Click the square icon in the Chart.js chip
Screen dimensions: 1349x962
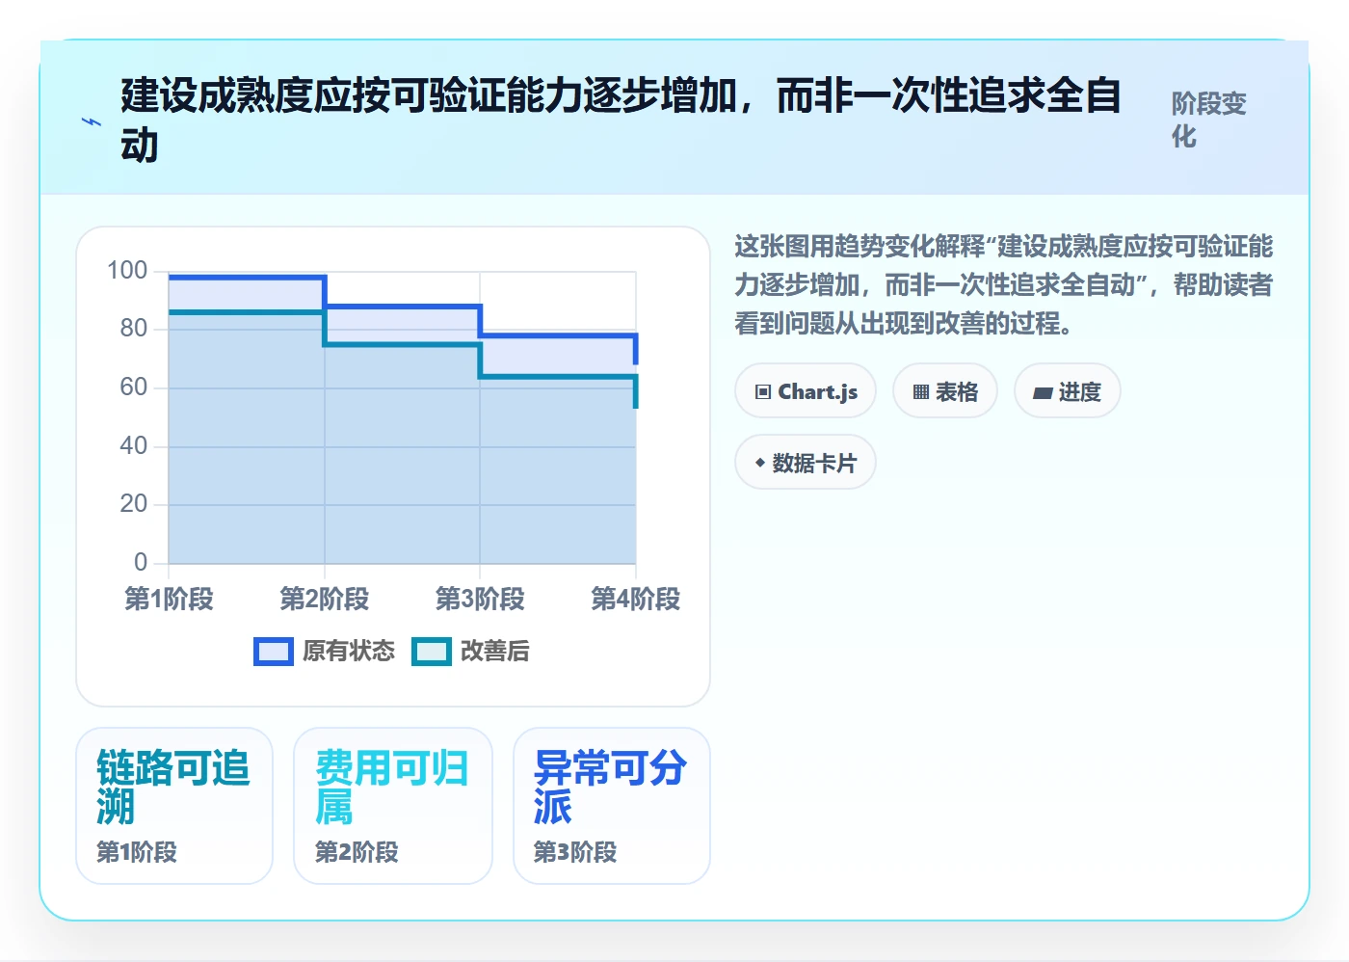[763, 392]
